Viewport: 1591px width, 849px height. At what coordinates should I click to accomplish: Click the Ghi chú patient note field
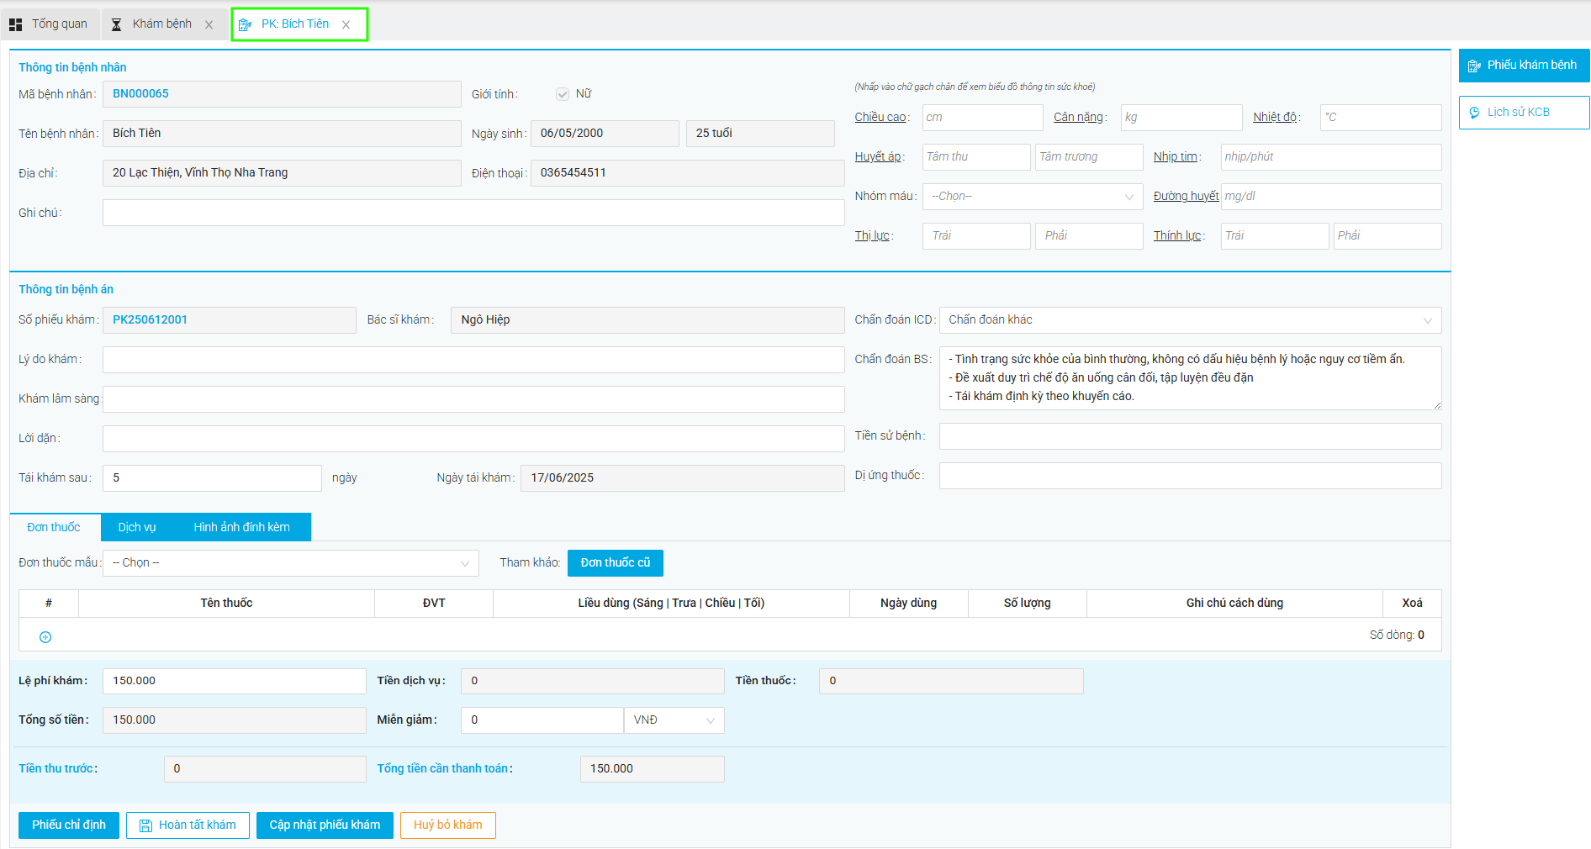pos(473,213)
